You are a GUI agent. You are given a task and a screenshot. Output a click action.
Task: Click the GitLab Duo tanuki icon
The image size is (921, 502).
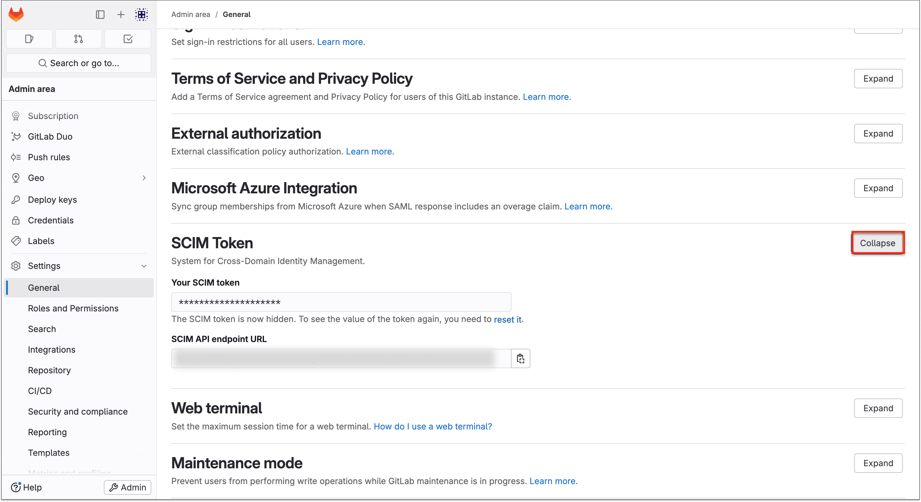tap(16, 137)
